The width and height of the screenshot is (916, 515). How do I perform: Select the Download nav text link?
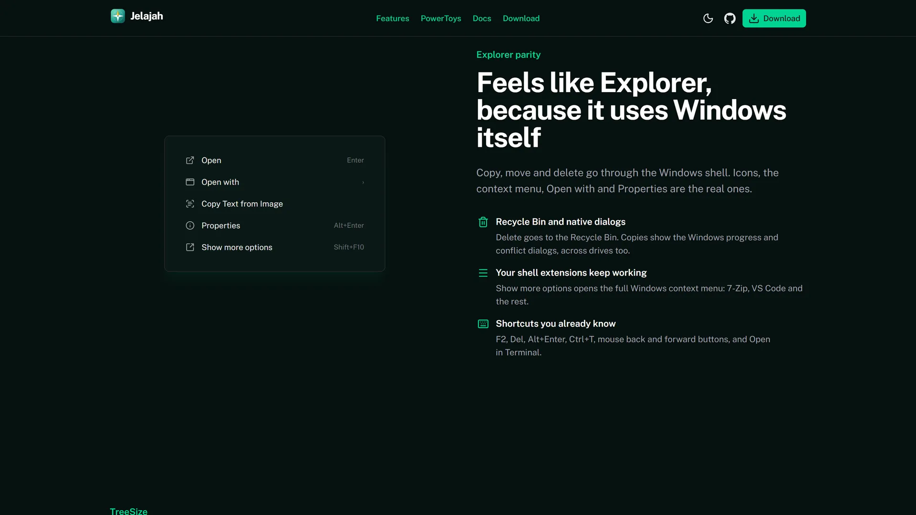click(x=520, y=18)
